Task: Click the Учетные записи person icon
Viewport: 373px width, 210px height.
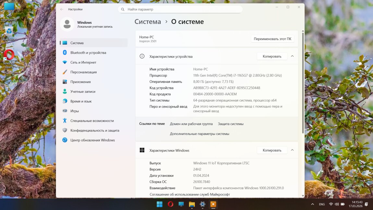Action: [x=65, y=92]
